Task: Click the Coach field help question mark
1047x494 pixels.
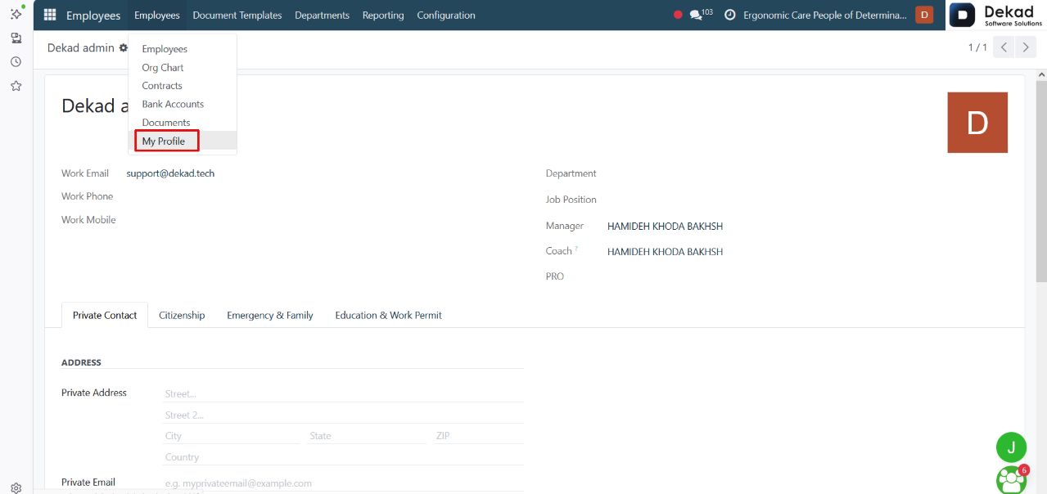Action: (576, 249)
